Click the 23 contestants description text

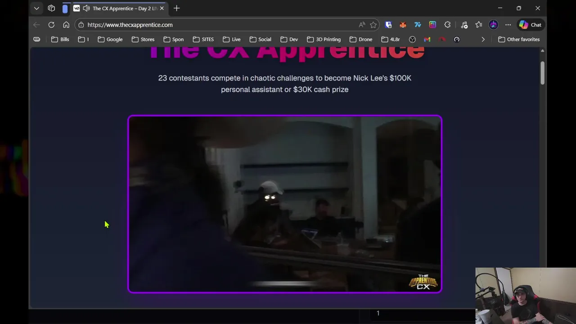tap(285, 84)
